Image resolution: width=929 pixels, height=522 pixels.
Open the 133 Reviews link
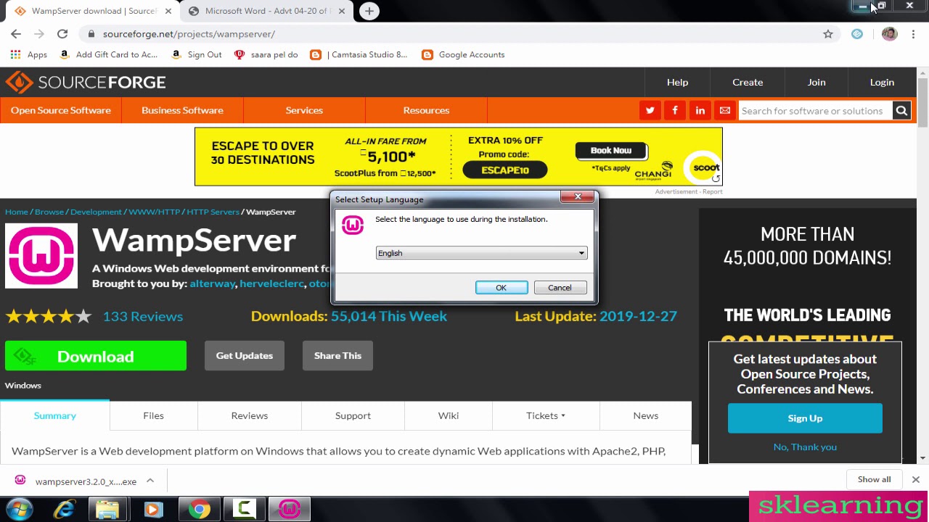143,316
